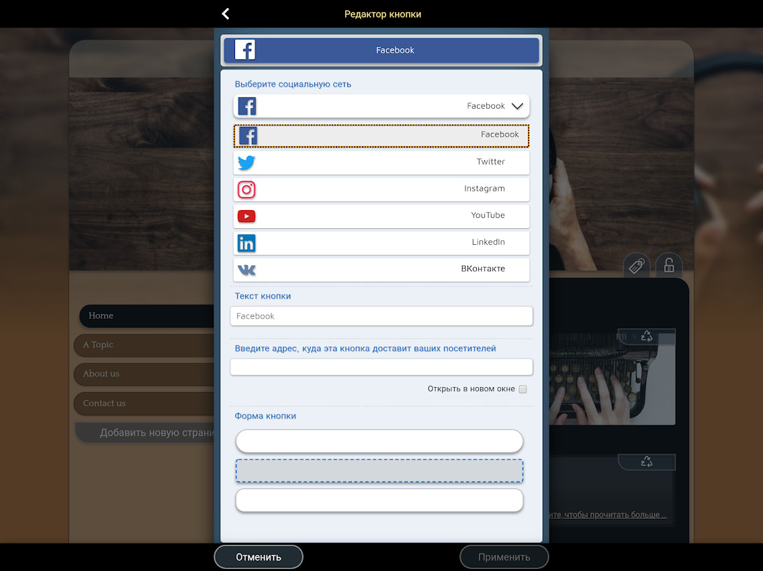Click the Facebook logo in preview button
763x571 pixels.
pyautogui.click(x=244, y=50)
